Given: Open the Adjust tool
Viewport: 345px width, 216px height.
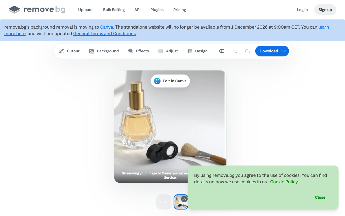Looking at the screenshot, I should [168, 51].
